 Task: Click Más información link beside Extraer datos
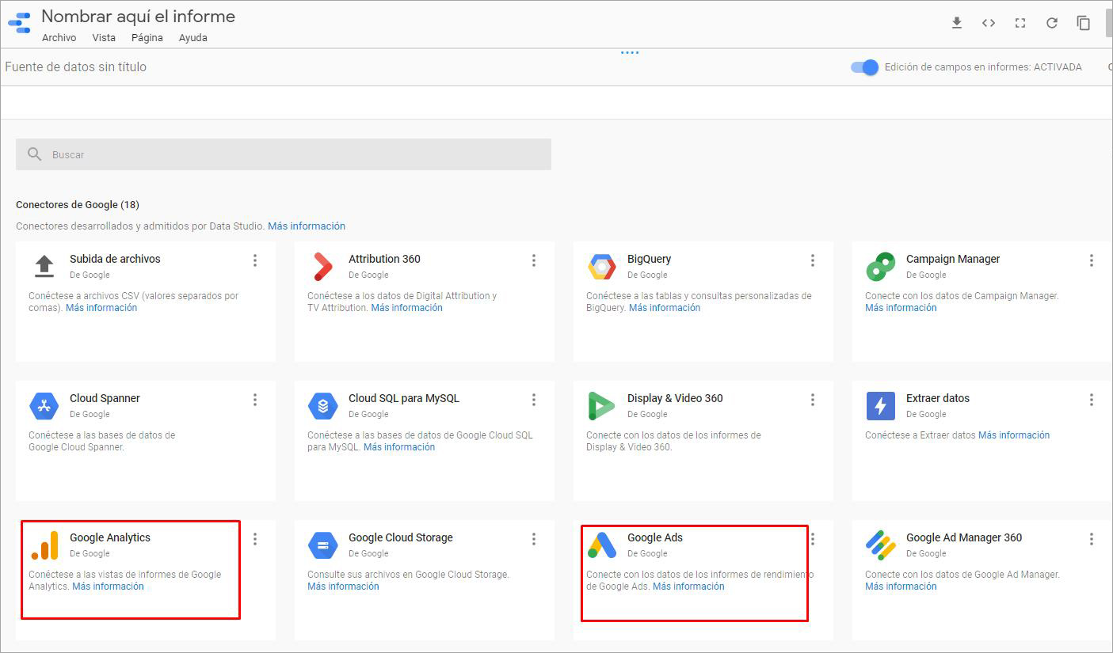click(1013, 435)
